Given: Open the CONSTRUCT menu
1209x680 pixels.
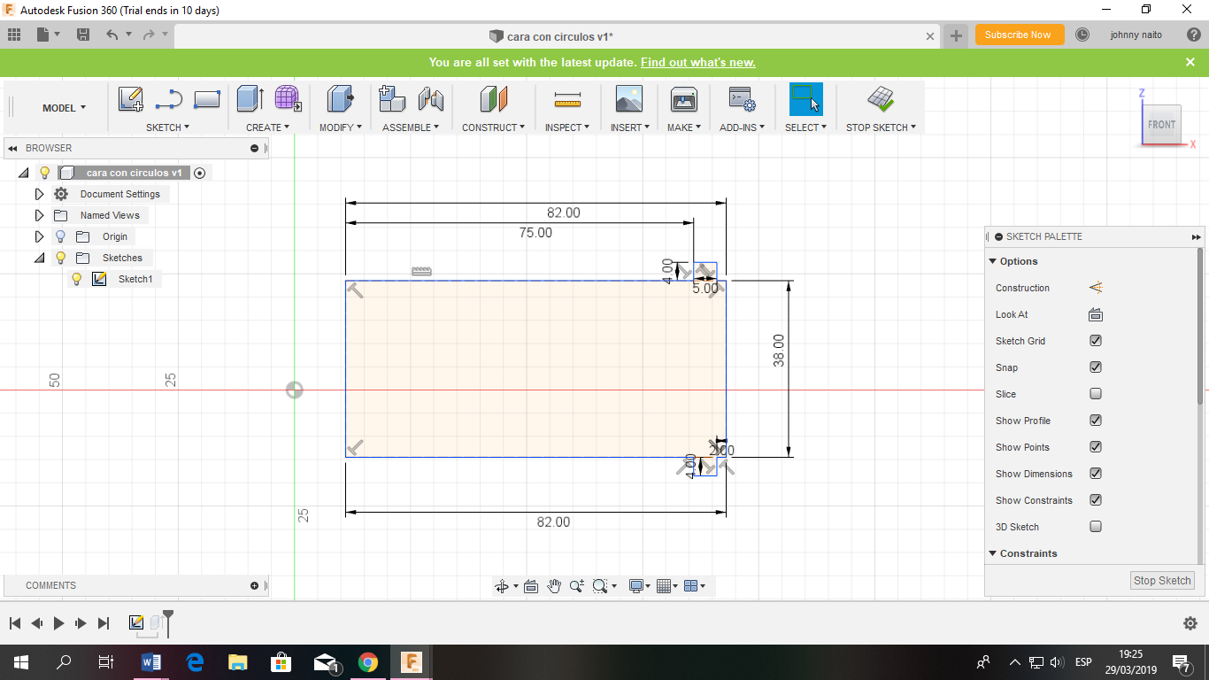Looking at the screenshot, I should click(494, 127).
